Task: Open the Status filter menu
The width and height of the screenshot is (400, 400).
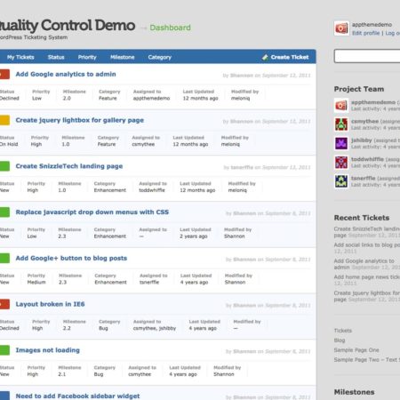Action: pyautogui.click(x=56, y=57)
